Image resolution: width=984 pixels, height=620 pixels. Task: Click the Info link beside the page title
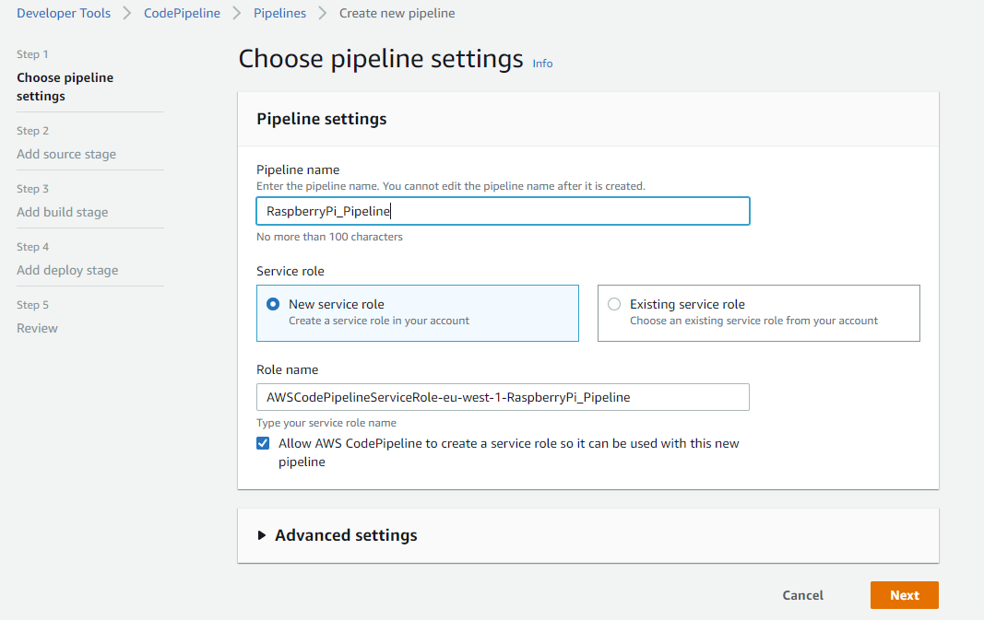[542, 63]
